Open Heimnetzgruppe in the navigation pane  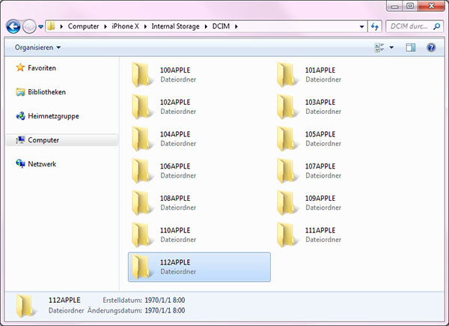pyautogui.click(x=53, y=116)
